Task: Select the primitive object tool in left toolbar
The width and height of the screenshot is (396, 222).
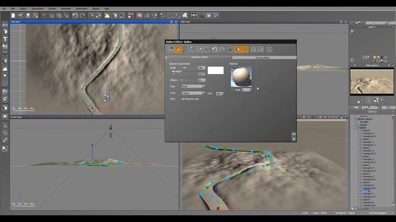Action: click(x=5, y=31)
